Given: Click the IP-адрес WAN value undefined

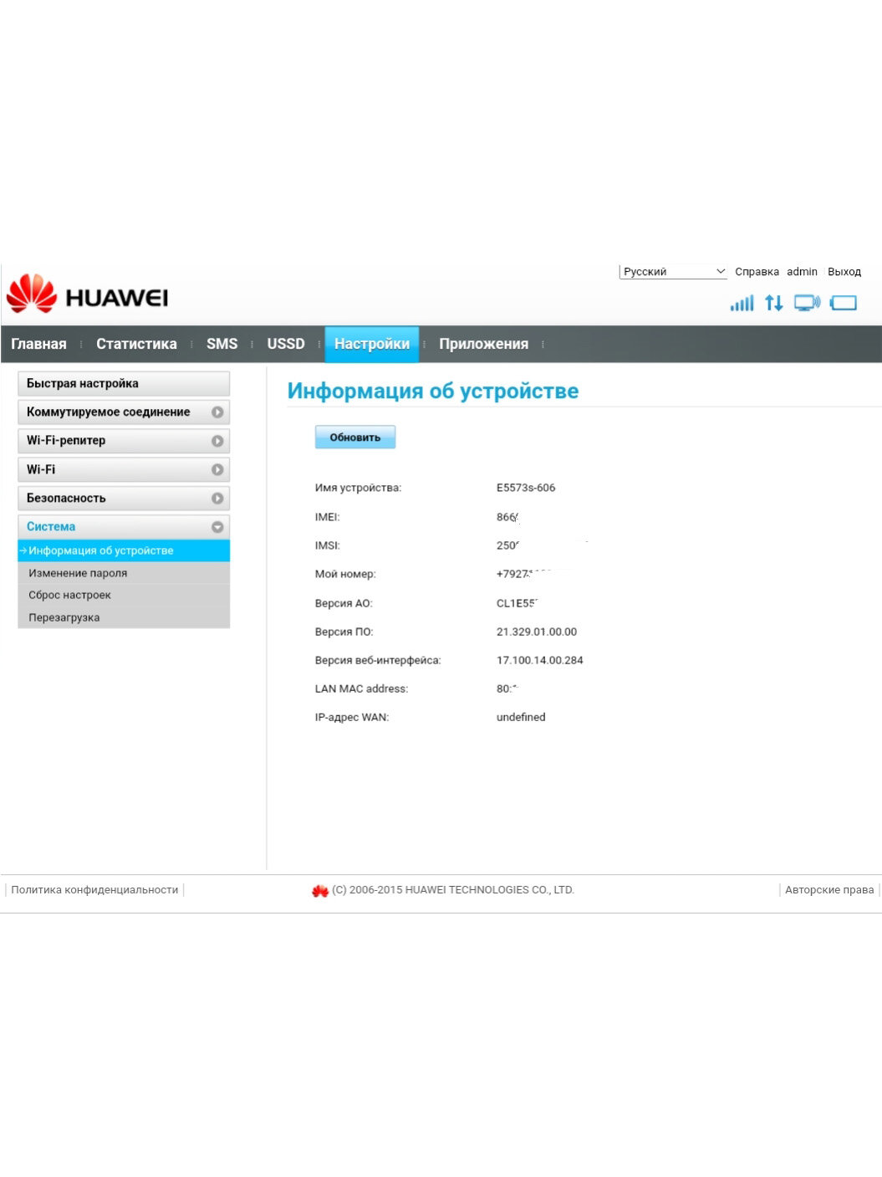Looking at the screenshot, I should click(521, 717).
